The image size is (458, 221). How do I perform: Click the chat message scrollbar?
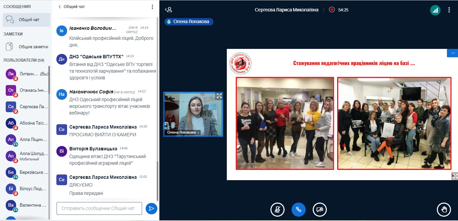pyautogui.click(x=158, y=100)
